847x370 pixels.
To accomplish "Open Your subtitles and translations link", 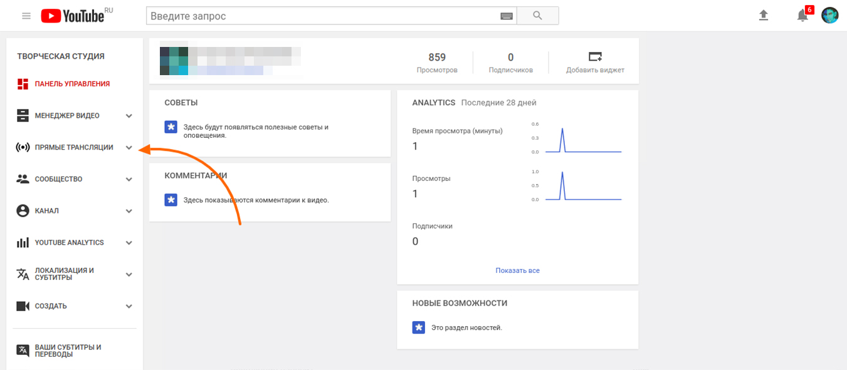I will point(75,351).
